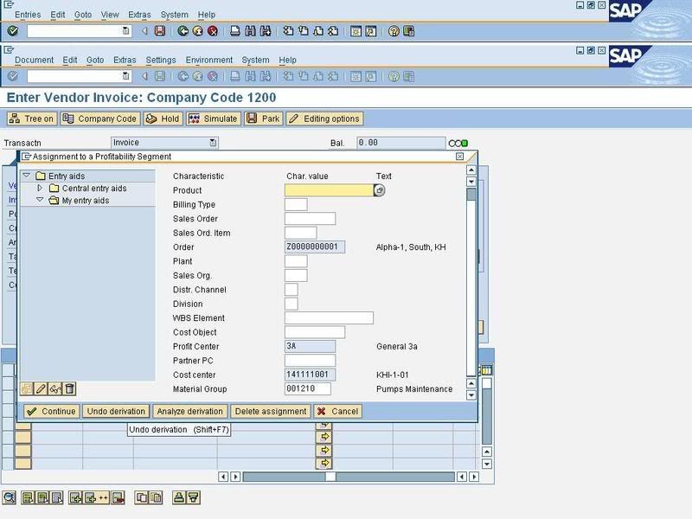Screen dimensions: 692x519
Task: Click the horizontal scrollbar thumb in table
Action: 330,477
